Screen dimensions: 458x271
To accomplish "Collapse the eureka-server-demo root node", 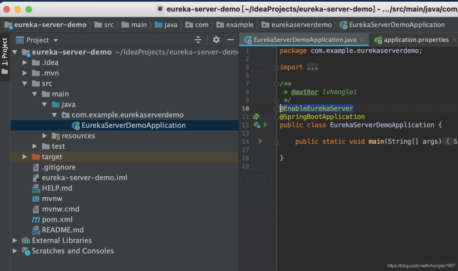I will (x=15, y=52).
